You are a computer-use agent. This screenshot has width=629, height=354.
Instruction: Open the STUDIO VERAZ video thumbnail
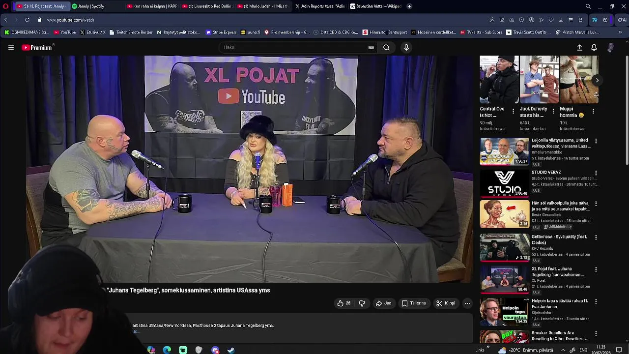pyautogui.click(x=505, y=183)
